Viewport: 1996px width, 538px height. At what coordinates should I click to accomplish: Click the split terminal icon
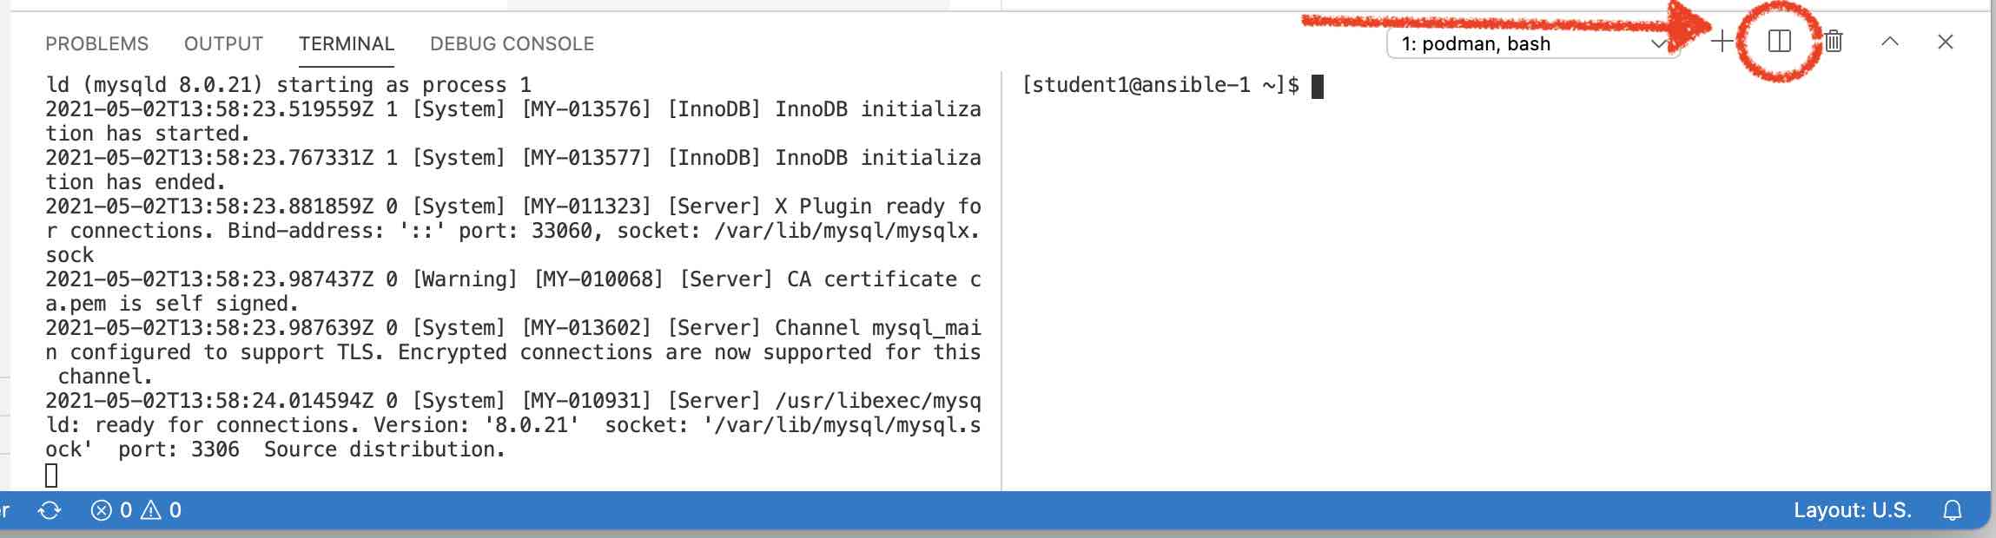[x=1779, y=42]
